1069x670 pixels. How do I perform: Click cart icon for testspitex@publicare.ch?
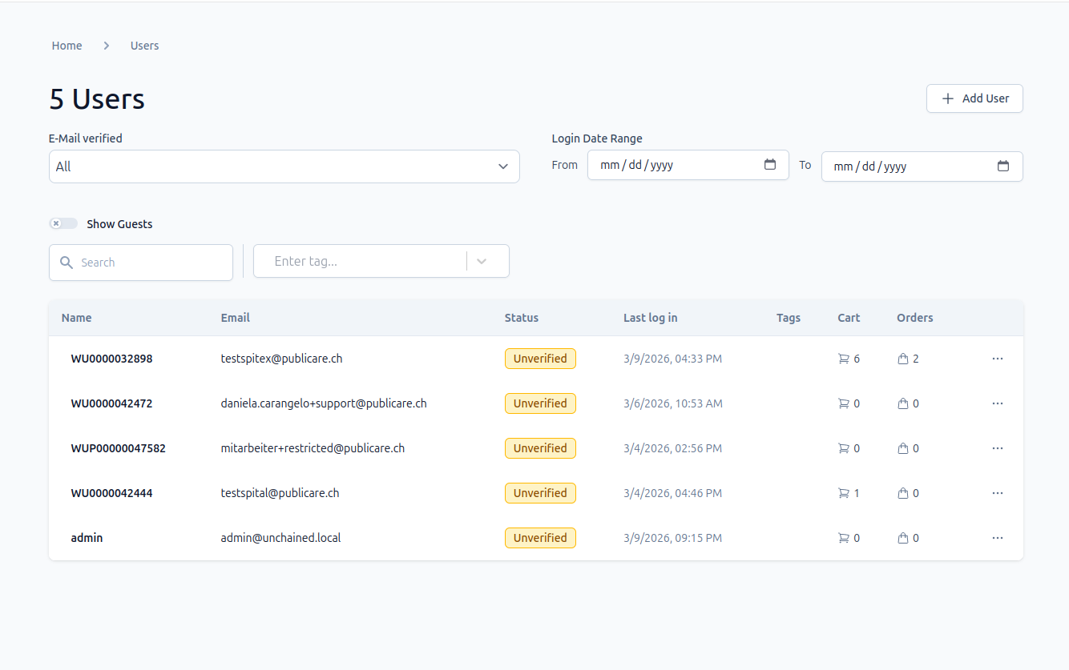click(x=843, y=359)
